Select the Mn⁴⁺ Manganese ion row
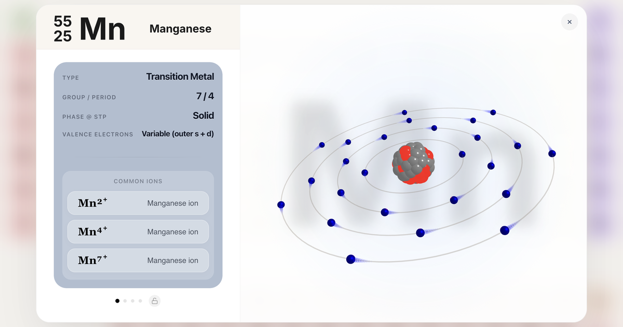The width and height of the screenshot is (623, 327). (x=138, y=231)
